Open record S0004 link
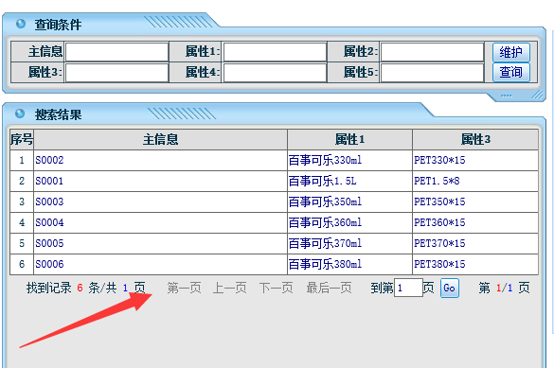 click(49, 222)
